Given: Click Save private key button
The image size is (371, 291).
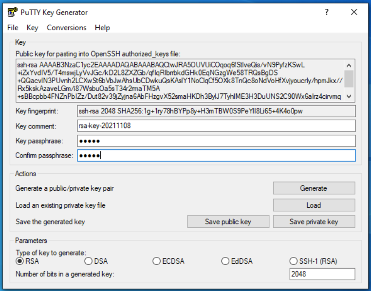Looking at the screenshot, I should [314, 221].
